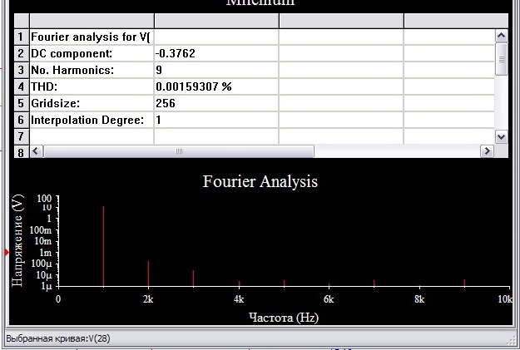Viewport: 520px width, 350px height.
Task: Click the third column header of the table
Action: 341,21
